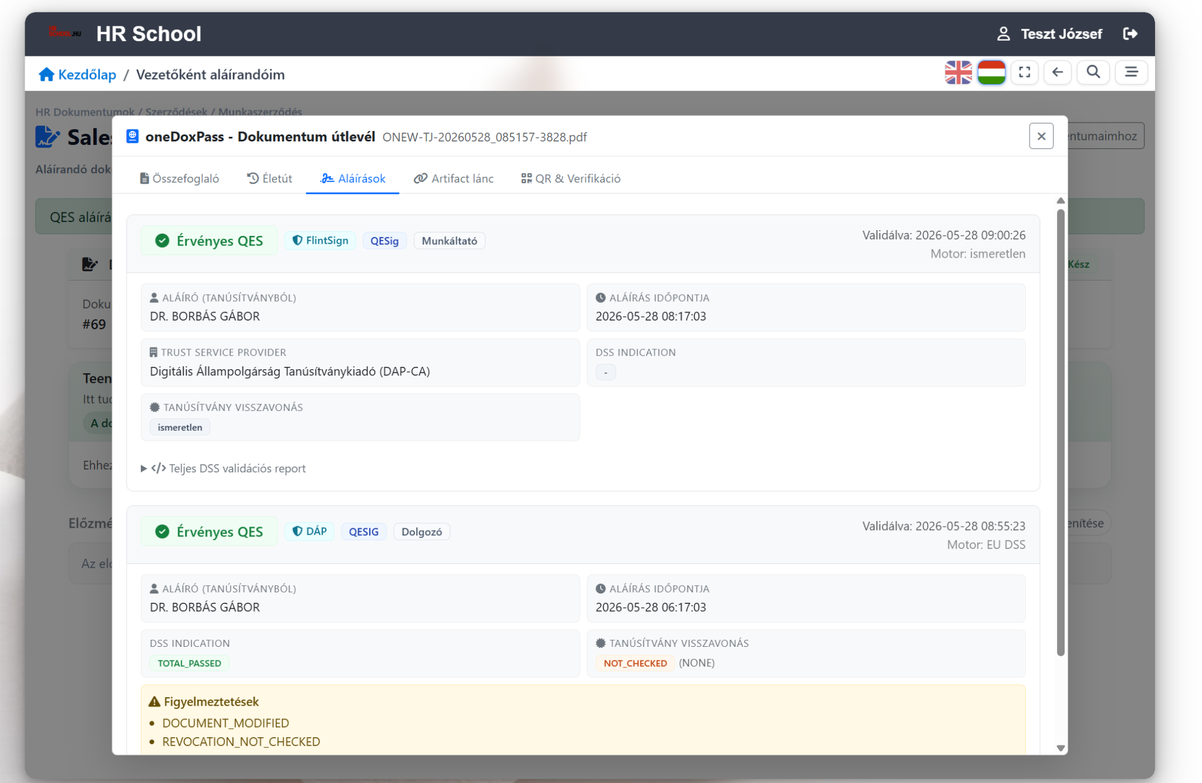Click the QESig badge in first signature
This screenshot has width=1202, height=783.
384,241
